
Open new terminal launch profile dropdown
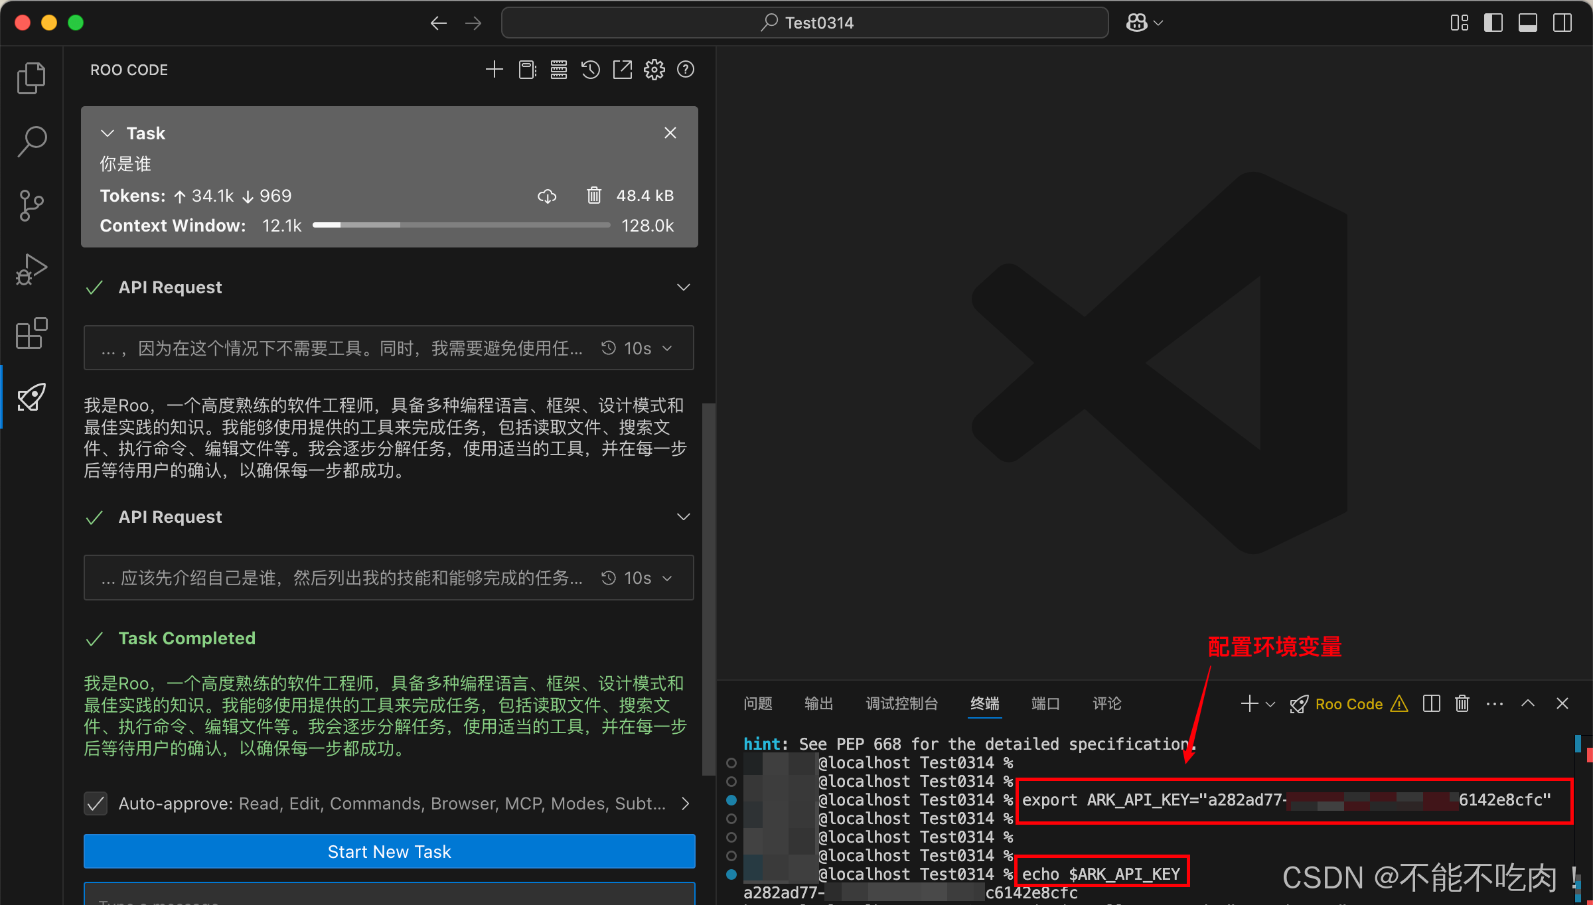click(1270, 704)
